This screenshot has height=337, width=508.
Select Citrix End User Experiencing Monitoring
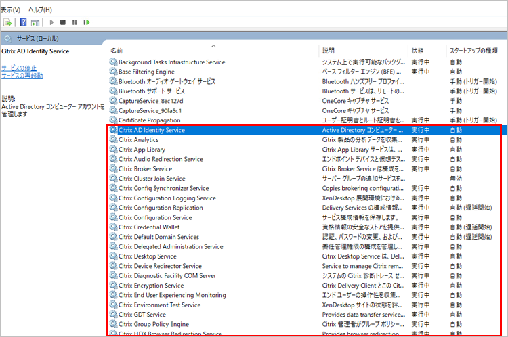point(172,295)
